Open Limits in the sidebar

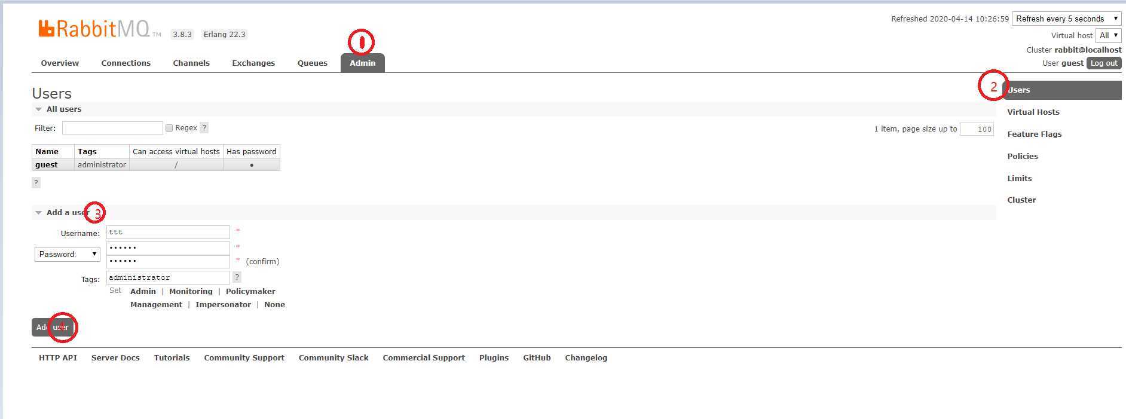pos(1020,178)
